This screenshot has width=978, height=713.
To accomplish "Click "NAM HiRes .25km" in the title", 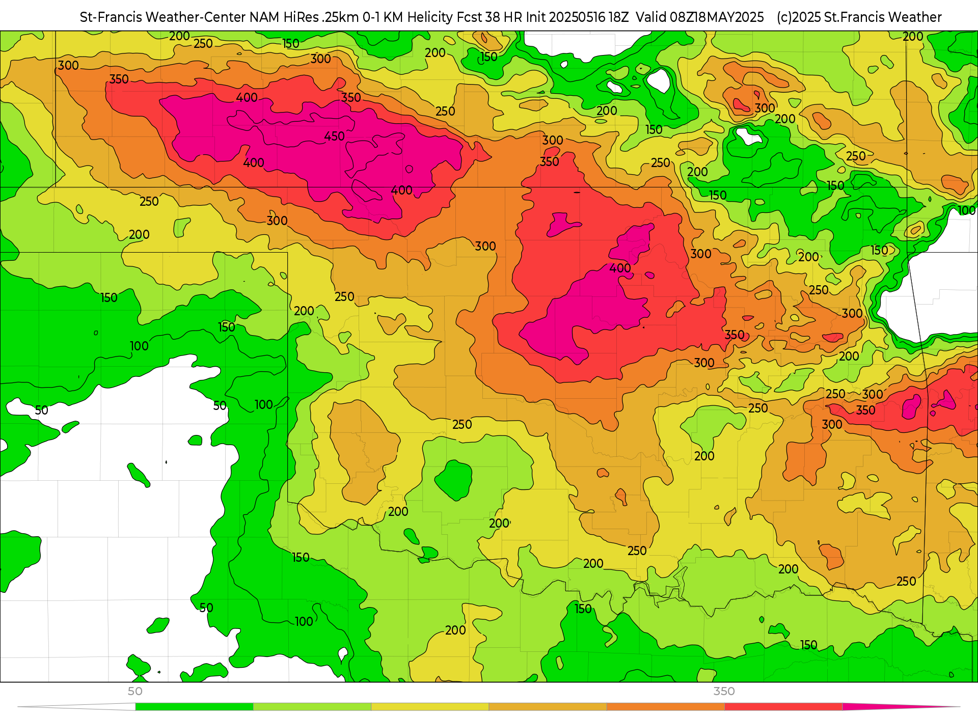I will pyautogui.click(x=304, y=17).
